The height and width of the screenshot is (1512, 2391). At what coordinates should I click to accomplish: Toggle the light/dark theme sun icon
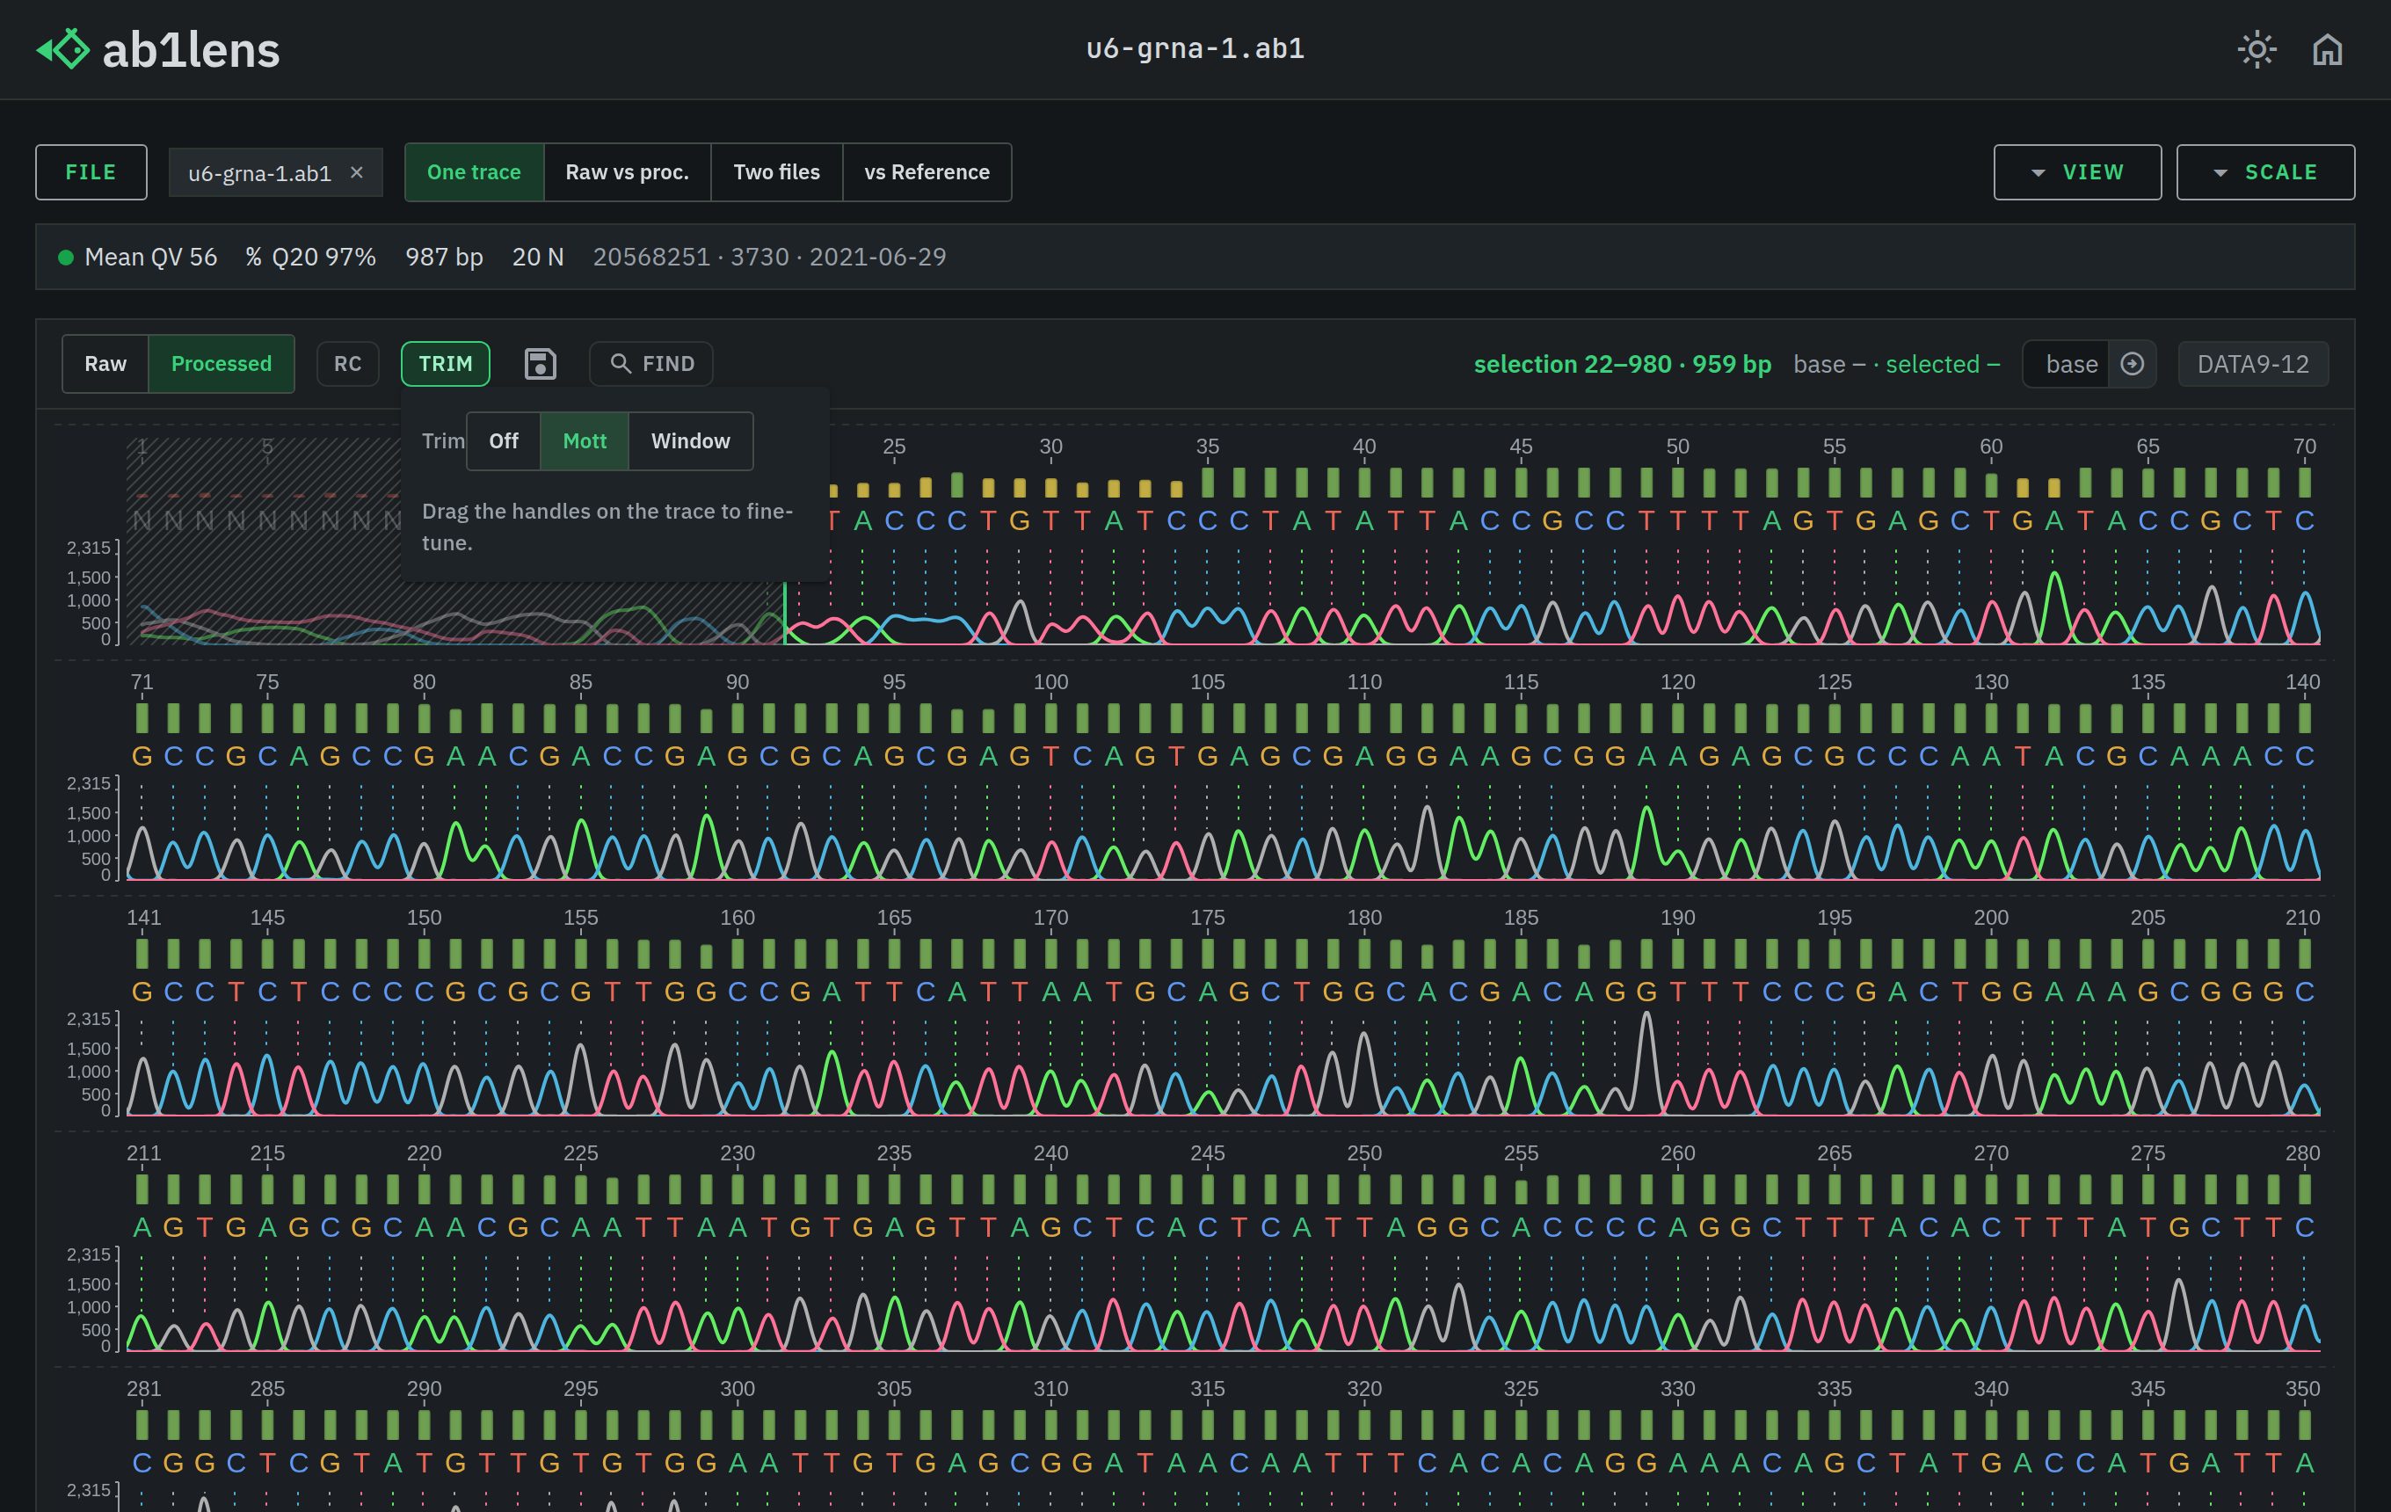(x=2256, y=49)
